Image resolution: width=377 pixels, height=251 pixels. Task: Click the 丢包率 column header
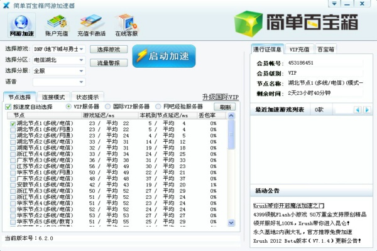pos(212,115)
